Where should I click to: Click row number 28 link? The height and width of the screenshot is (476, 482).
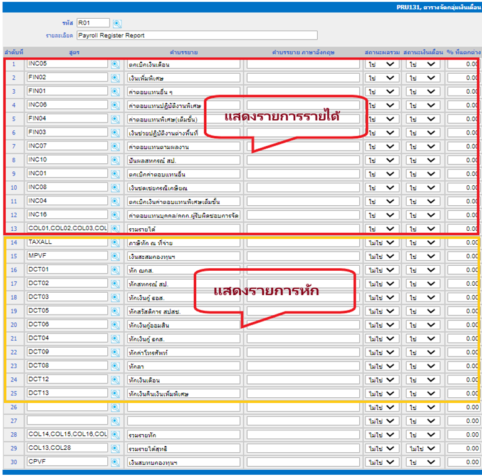click(14, 435)
